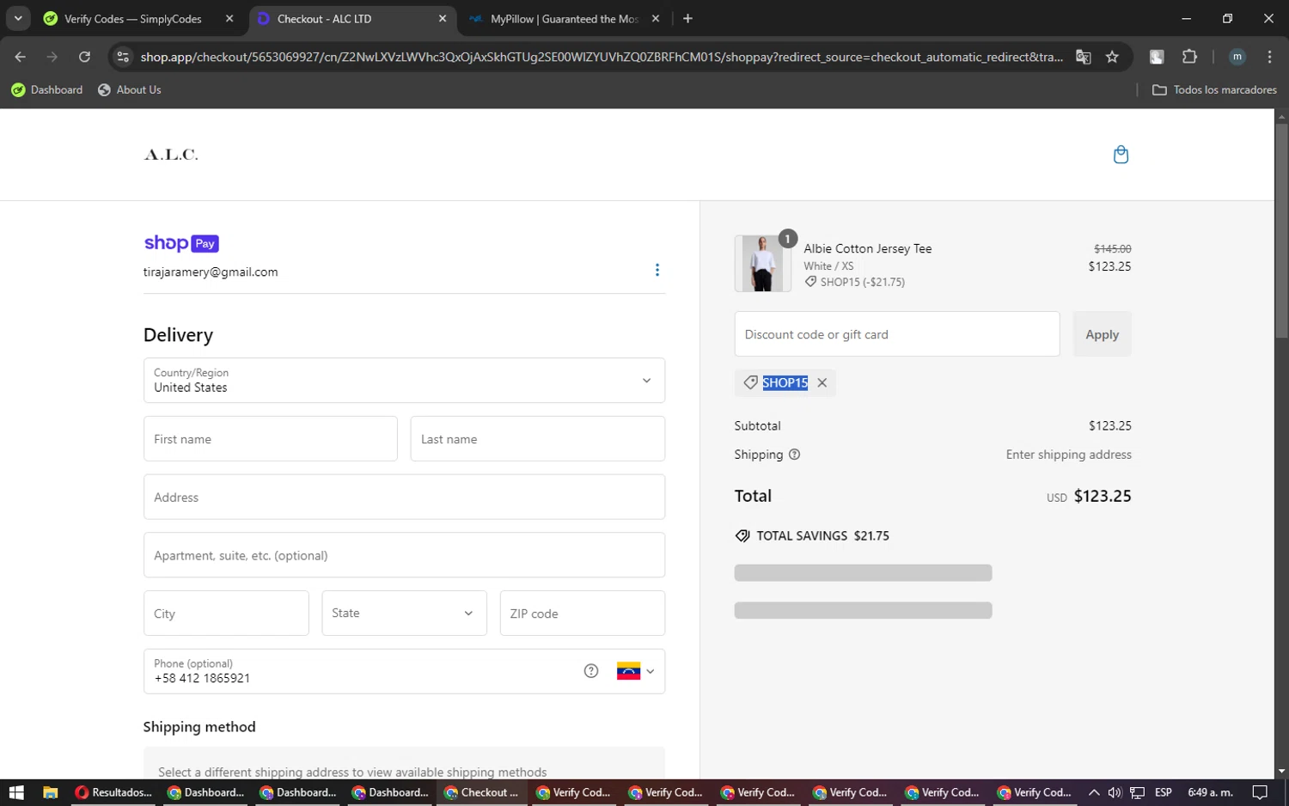This screenshot has height=806, width=1289.
Task: Open Todos los marcadores folder
Action: (x=1214, y=90)
